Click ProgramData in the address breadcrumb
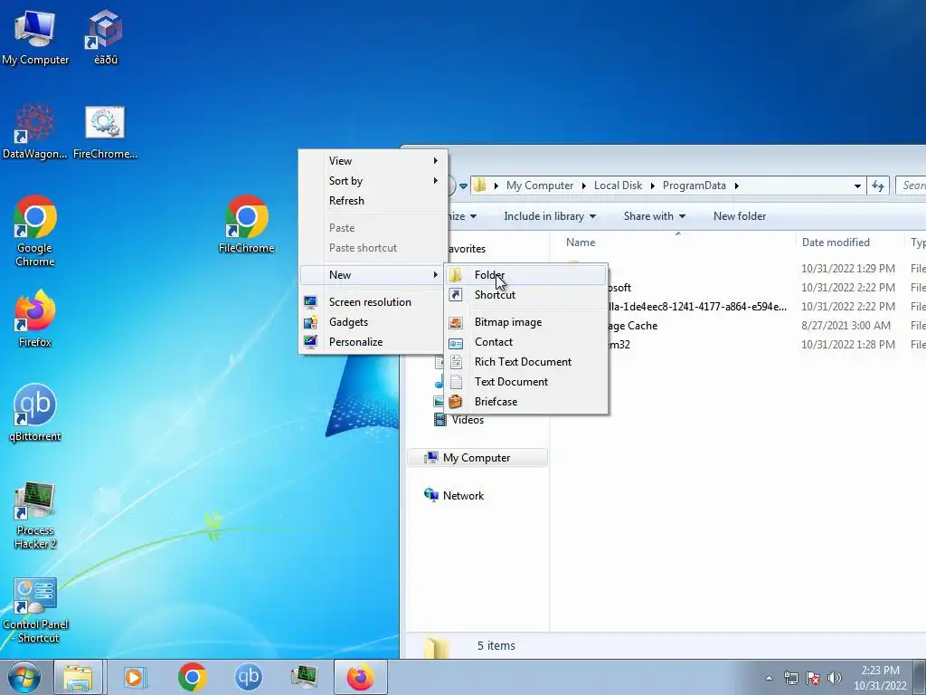The height and width of the screenshot is (695, 926). tap(694, 186)
